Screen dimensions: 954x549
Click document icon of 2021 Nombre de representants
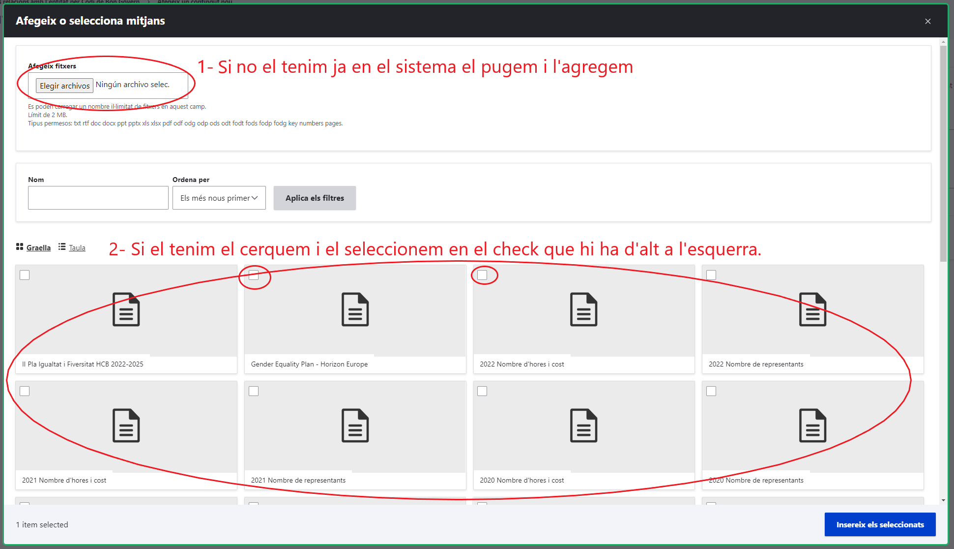click(x=355, y=426)
